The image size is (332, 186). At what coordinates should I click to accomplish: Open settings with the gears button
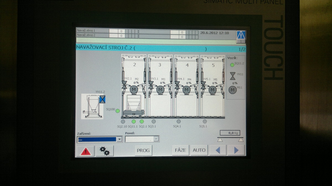pos(105,151)
